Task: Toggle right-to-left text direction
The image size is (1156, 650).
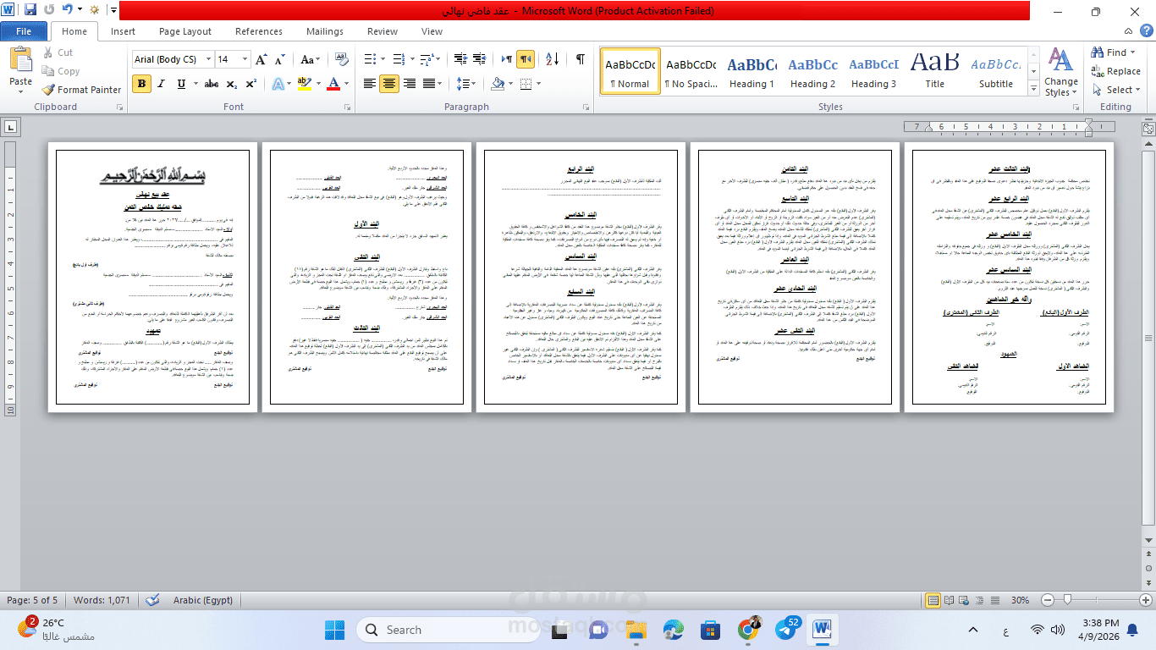Action: 526,59
